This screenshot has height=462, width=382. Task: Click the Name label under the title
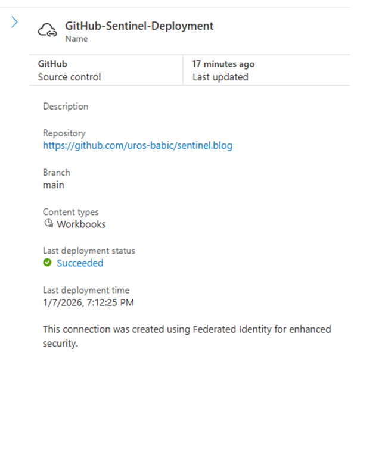76,39
